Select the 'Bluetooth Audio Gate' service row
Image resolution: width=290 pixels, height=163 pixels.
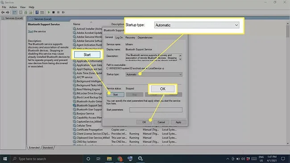point(87,101)
